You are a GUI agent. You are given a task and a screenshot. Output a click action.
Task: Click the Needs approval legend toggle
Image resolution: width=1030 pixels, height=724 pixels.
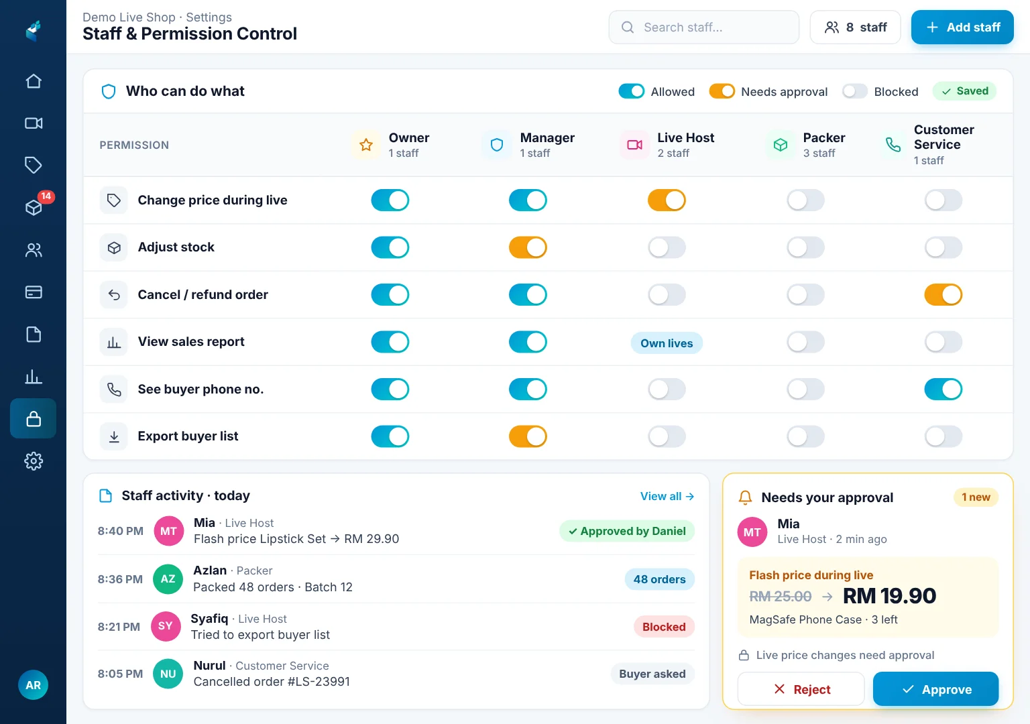coord(722,91)
